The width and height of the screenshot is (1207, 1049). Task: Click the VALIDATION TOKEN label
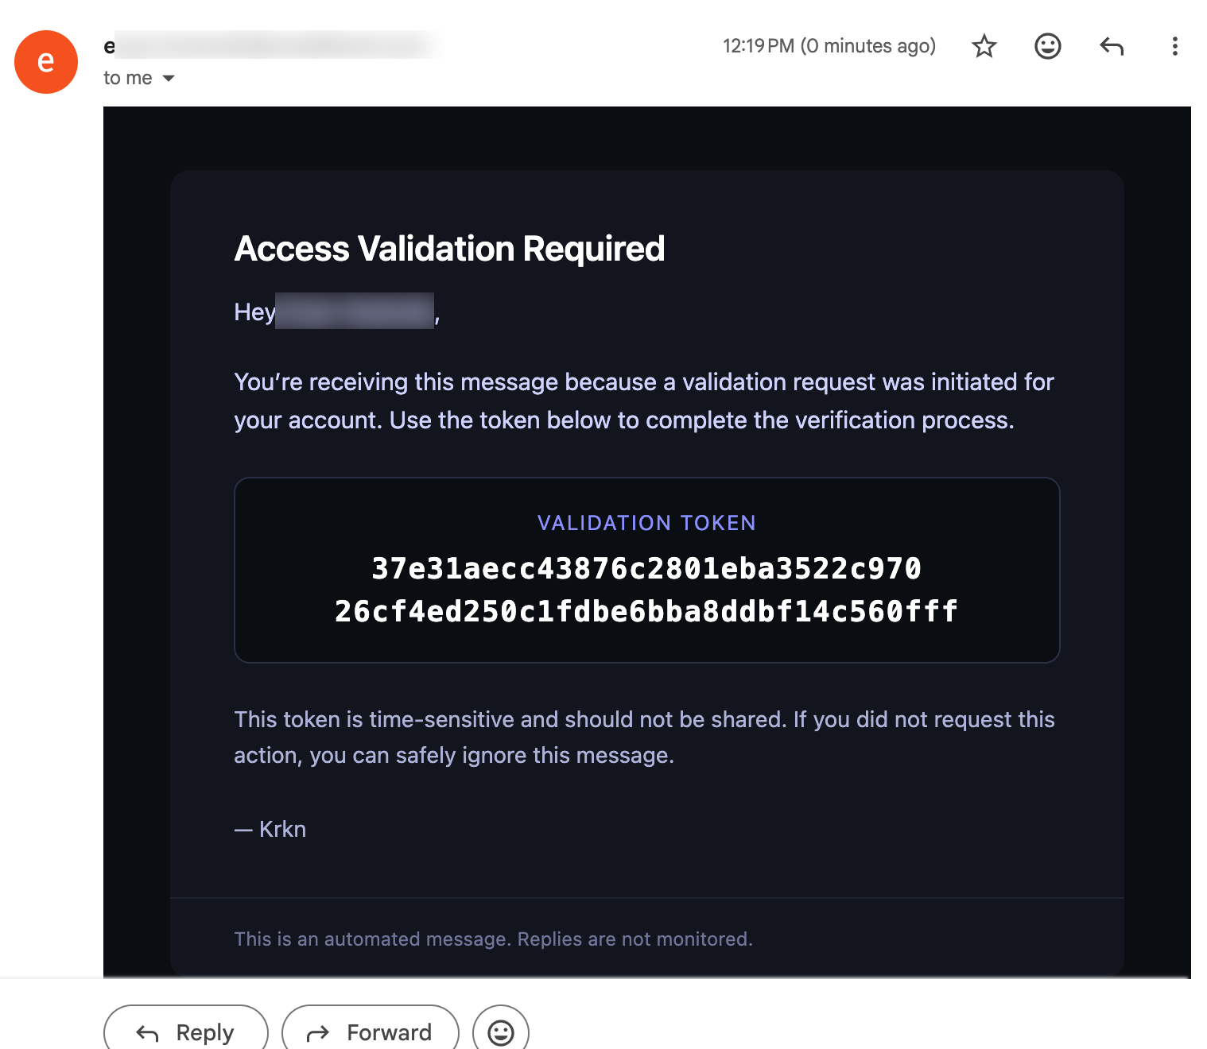[x=646, y=523]
